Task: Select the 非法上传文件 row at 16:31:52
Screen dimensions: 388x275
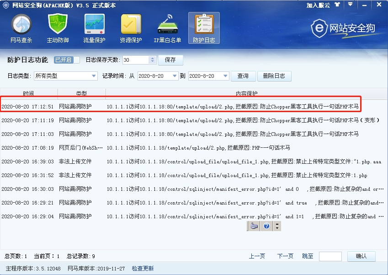Action: coord(194,175)
